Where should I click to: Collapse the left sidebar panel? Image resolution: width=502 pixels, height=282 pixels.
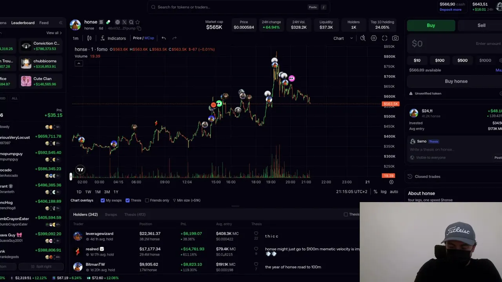(60, 23)
